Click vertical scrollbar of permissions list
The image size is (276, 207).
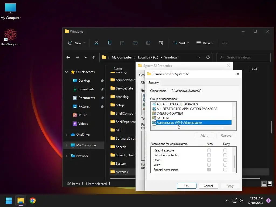pyautogui.click(x=234, y=162)
